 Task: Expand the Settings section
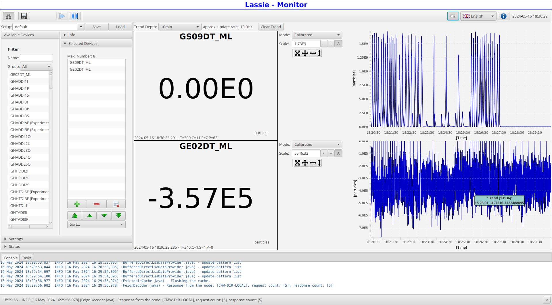point(67,239)
